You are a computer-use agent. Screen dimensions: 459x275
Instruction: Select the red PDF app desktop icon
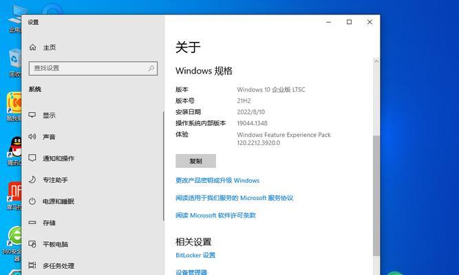point(14,195)
